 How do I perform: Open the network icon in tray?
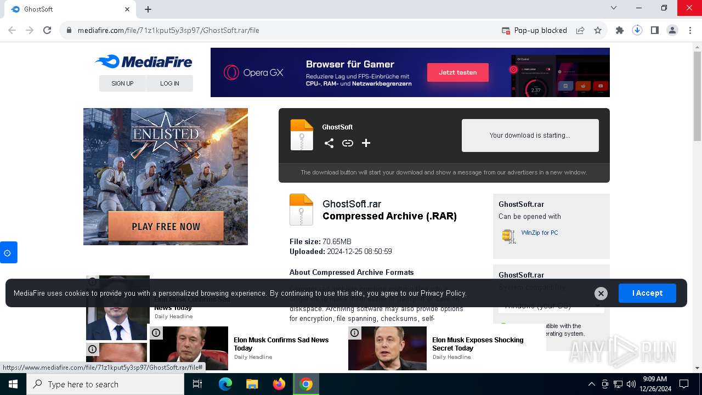pos(618,384)
